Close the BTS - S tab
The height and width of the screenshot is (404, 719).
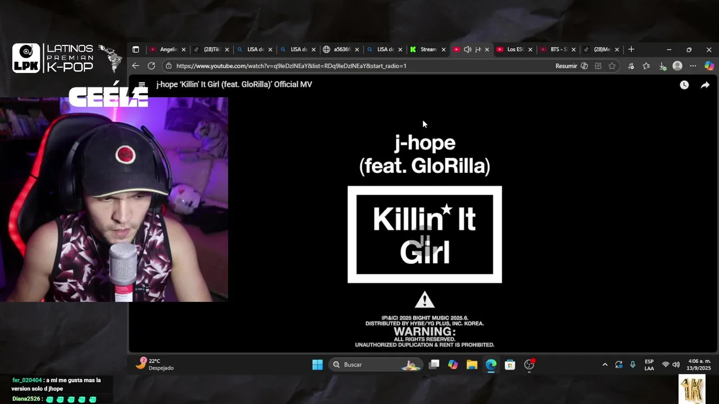(x=574, y=49)
